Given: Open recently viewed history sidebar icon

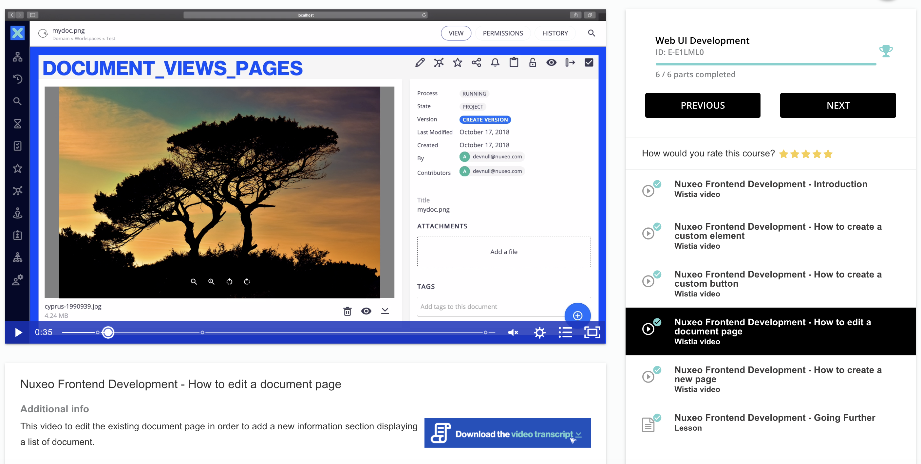Looking at the screenshot, I should pyautogui.click(x=17, y=79).
